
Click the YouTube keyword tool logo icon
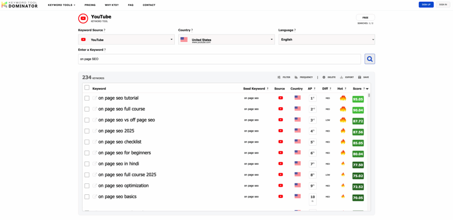point(83,19)
